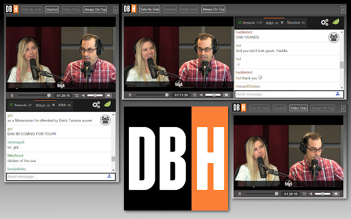The height and width of the screenshot is (219, 351).
Task: Show user list icon in Stacked window chat
Action: pyautogui.click(x=105, y=120)
